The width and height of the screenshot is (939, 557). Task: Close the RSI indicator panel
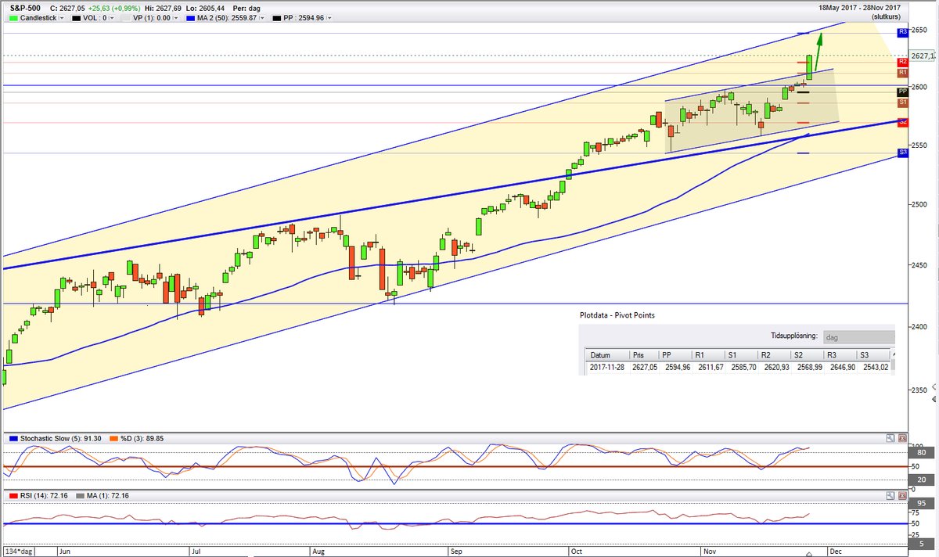pyautogui.click(x=902, y=495)
